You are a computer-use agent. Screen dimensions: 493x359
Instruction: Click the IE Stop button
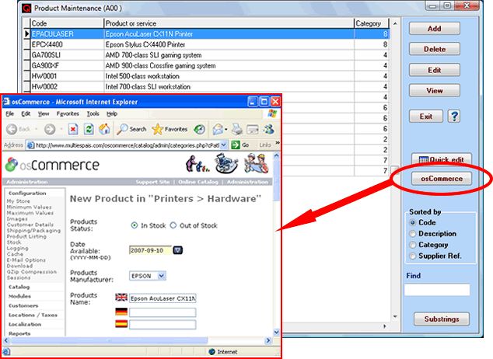pos(73,129)
